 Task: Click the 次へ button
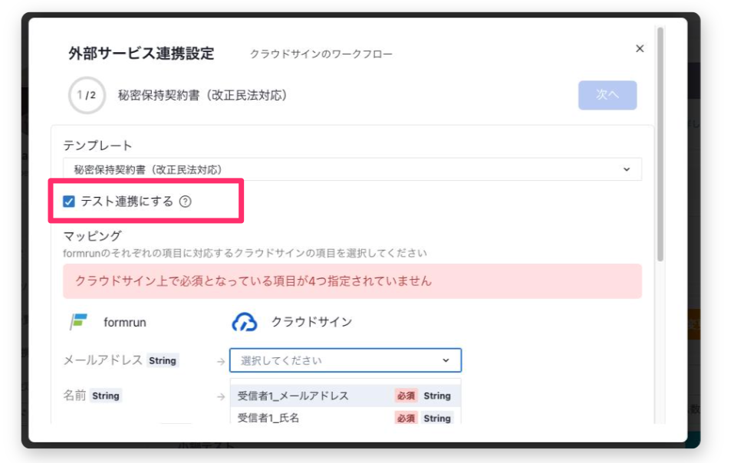pos(607,95)
